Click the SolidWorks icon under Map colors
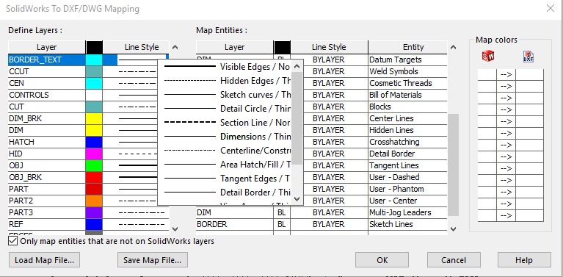 (x=487, y=56)
